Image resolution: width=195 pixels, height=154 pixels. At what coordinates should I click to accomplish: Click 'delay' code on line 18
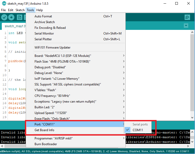pyautogui.click(x=13, y=112)
